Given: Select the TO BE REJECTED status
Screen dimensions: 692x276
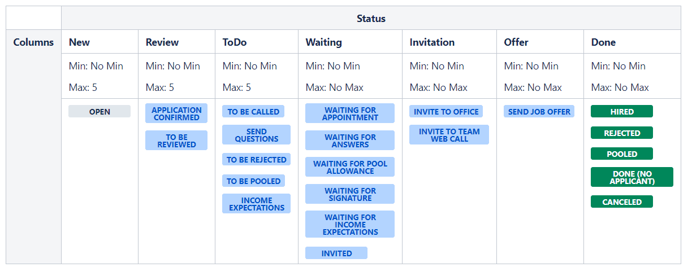Looking at the screenshot, I should (x=256, y=160).
